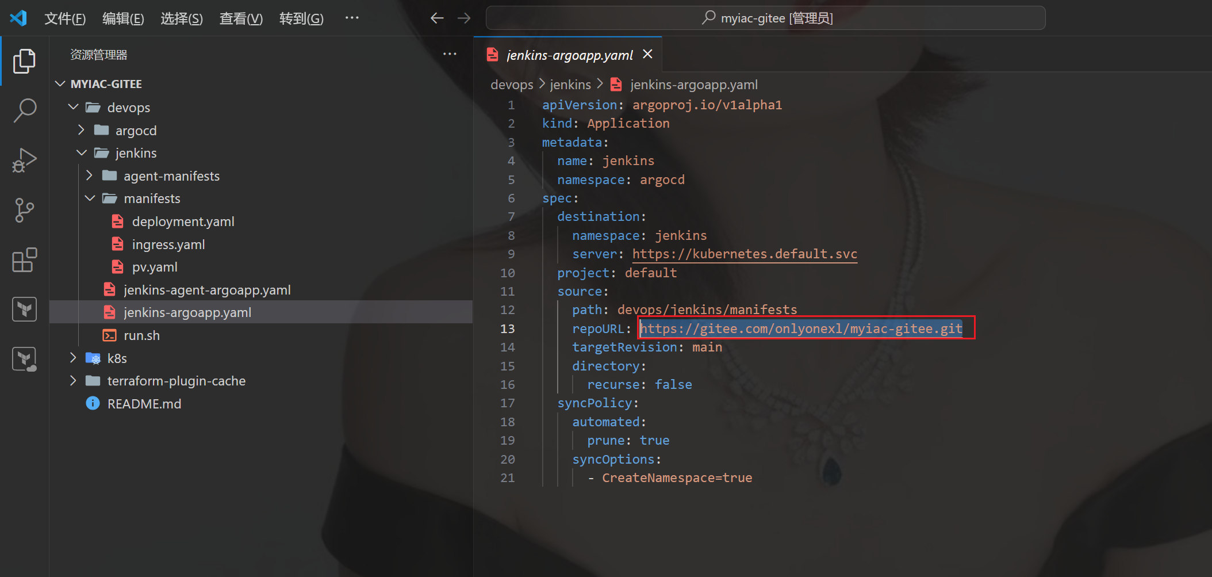
Task: Click the k8s folder icon
Action: [93, 358]
